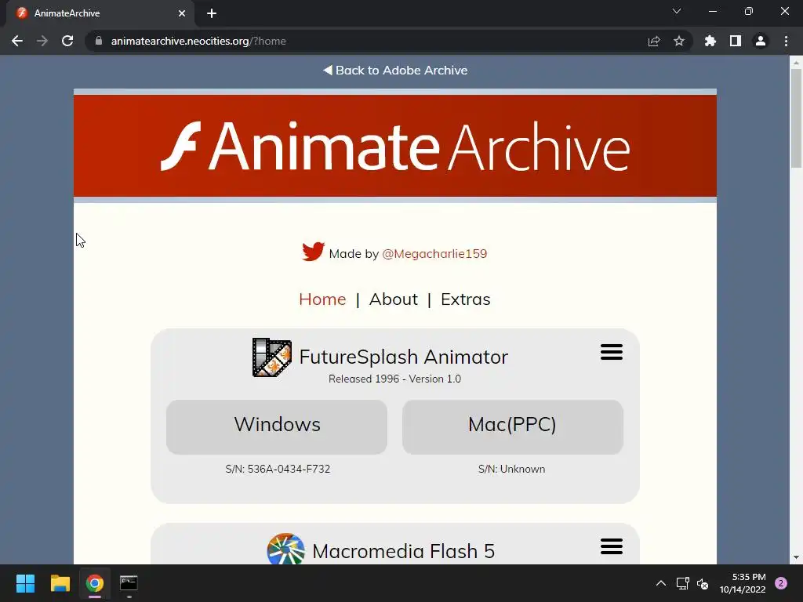Viewport: 803px width, 602px height.
Task: Reload the AnimateArchive page
Action: pyautogui.click(x=67, y=41)
